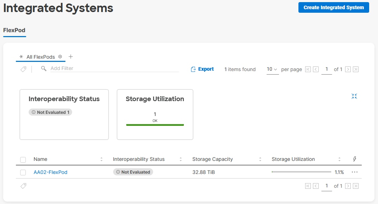Click the Not Evaluated 1 filter badge
378x204 pixels.
50,112
